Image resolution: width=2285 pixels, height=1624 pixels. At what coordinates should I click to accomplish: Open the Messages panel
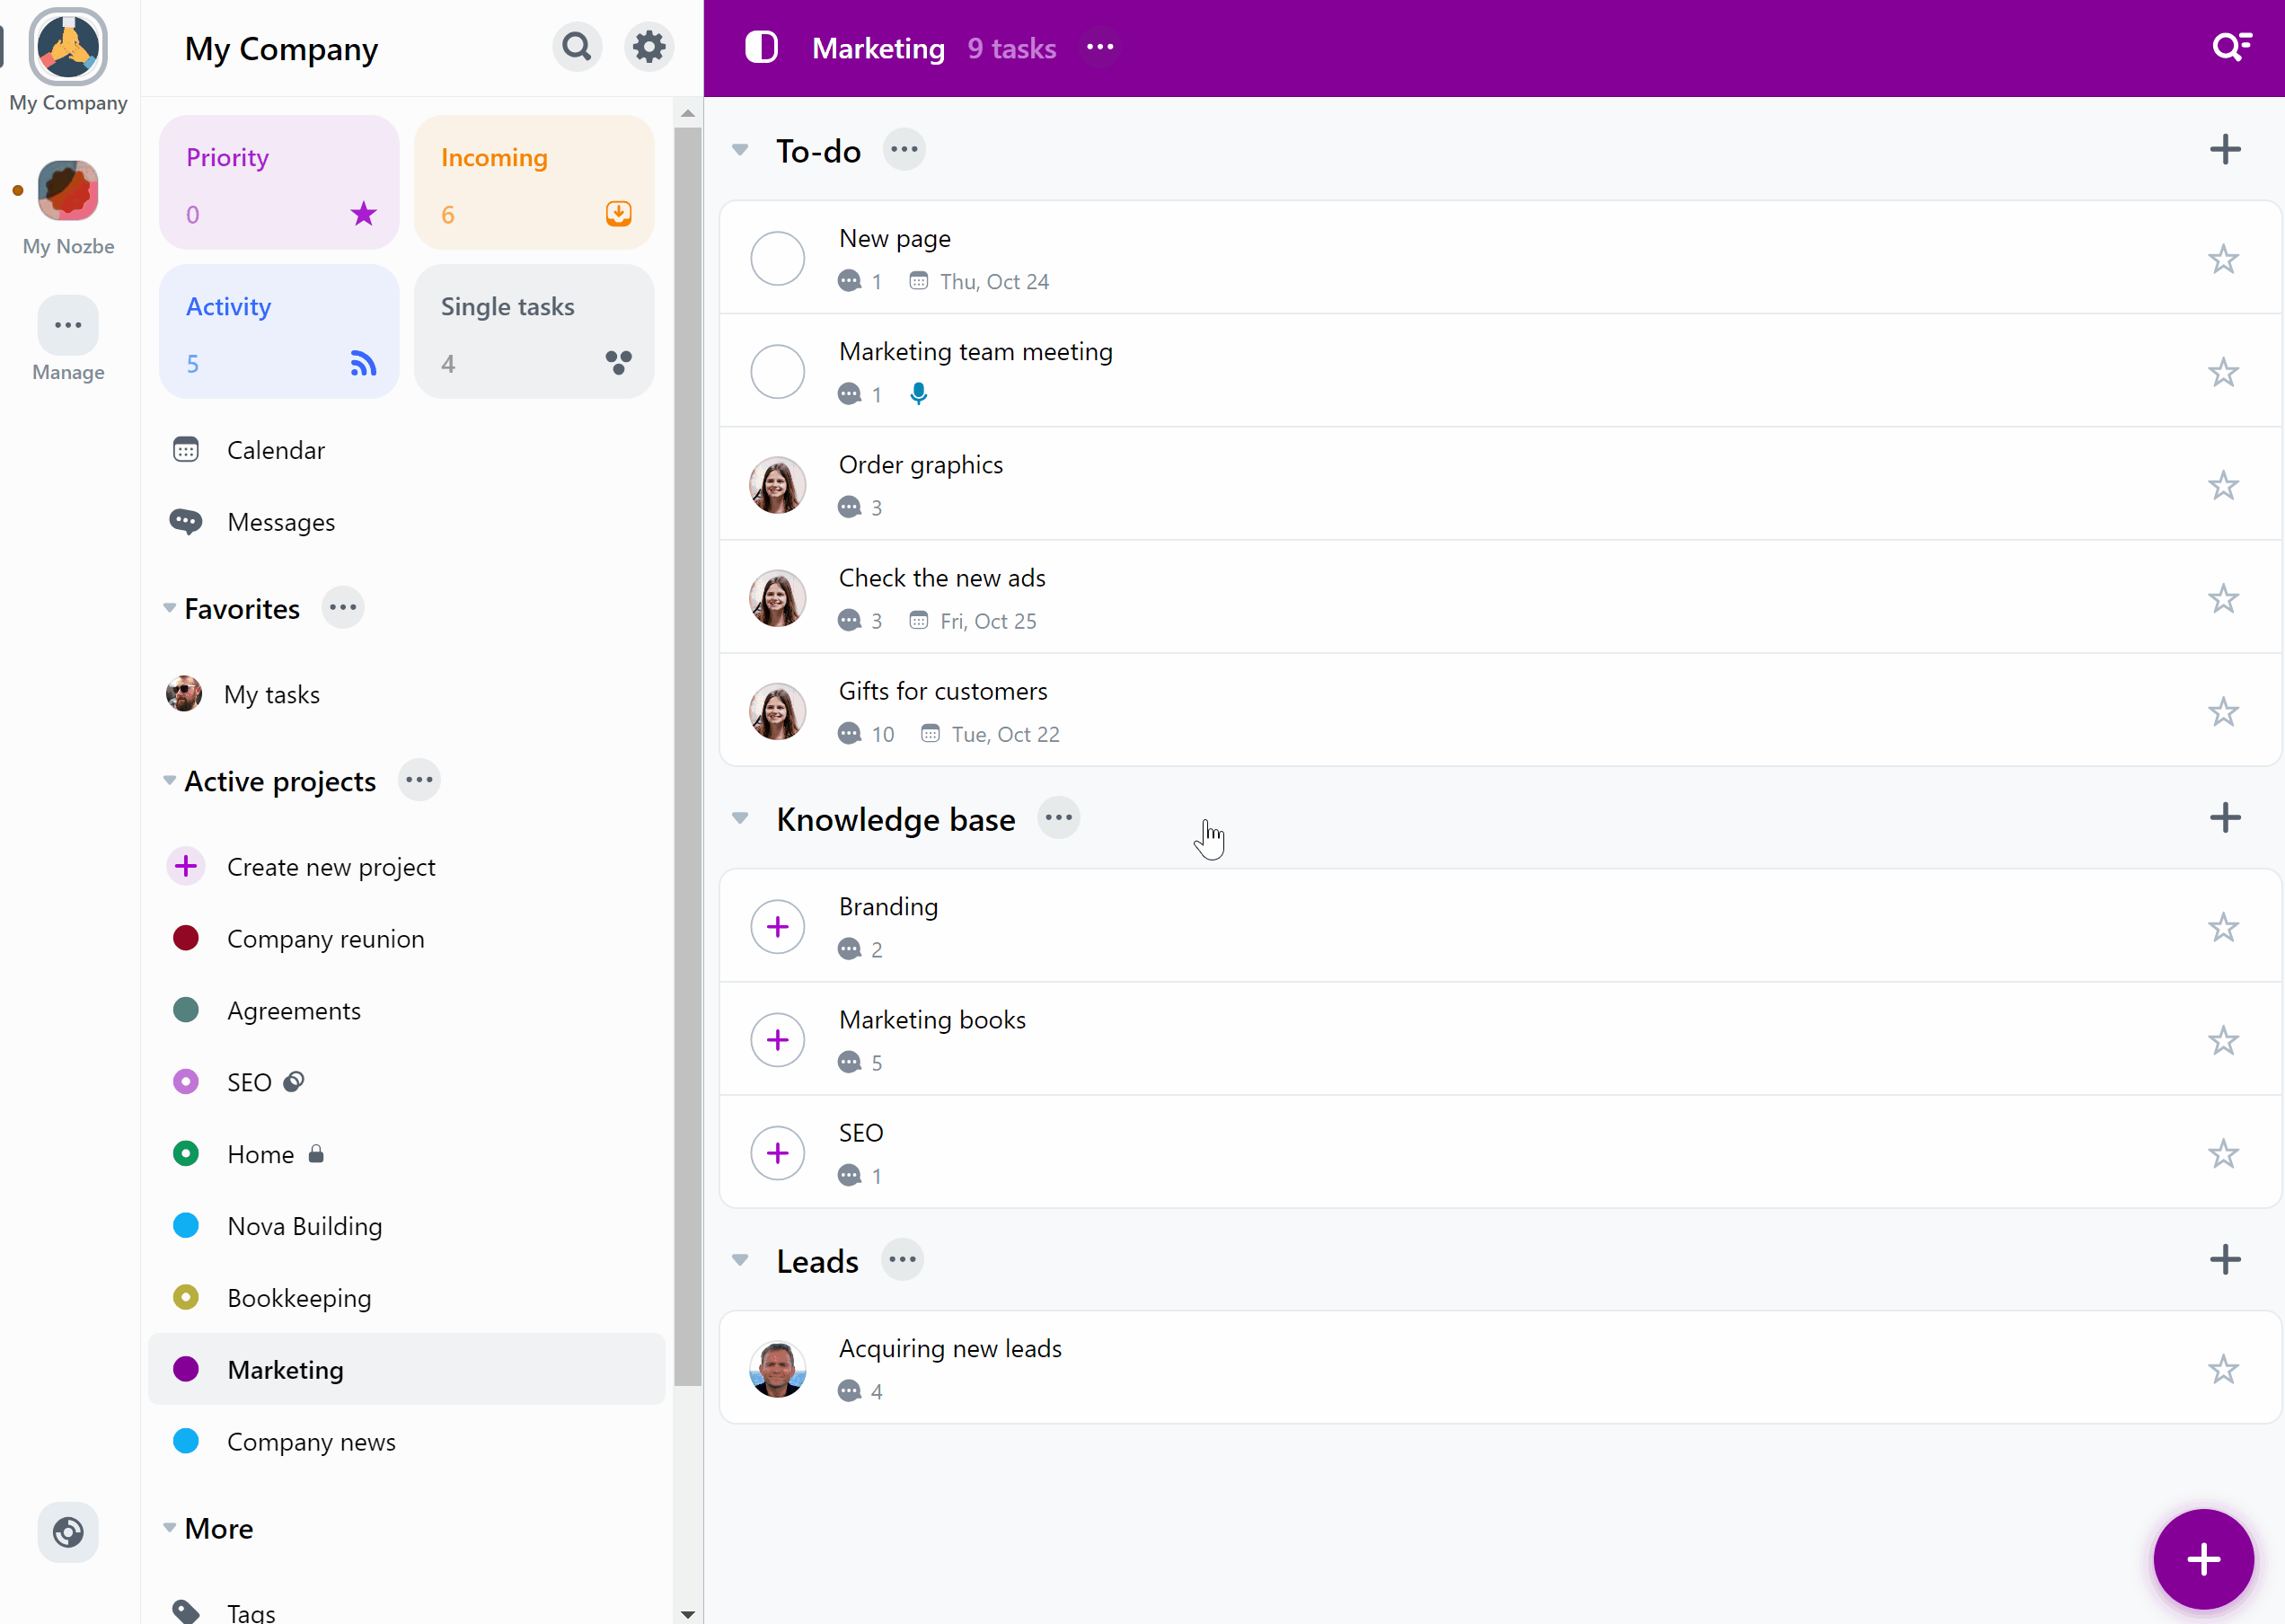[283, 520]
